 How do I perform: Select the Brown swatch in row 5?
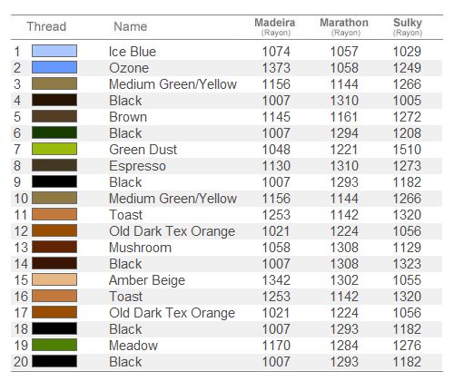pyautogui.click(x=54, y=116)
